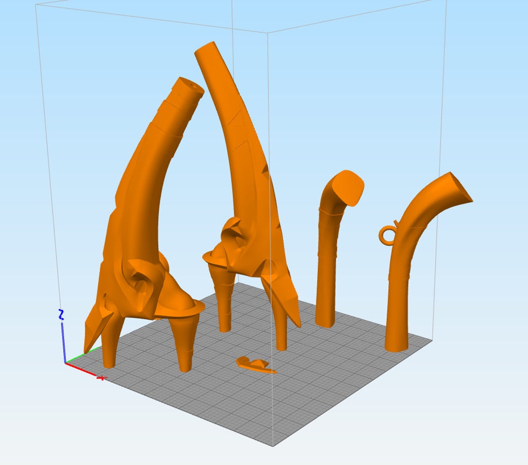Select the blue Z axis label
Viewport: 528px width, 465px height.
pyautogui.click(x=60, y=313)
